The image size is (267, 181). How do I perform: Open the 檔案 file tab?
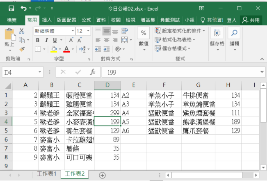coord(12,20)
